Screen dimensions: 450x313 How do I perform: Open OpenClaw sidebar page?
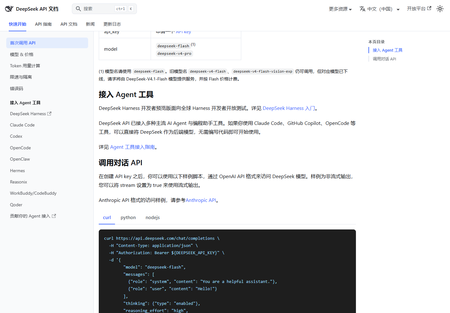[x=47, y=159]
